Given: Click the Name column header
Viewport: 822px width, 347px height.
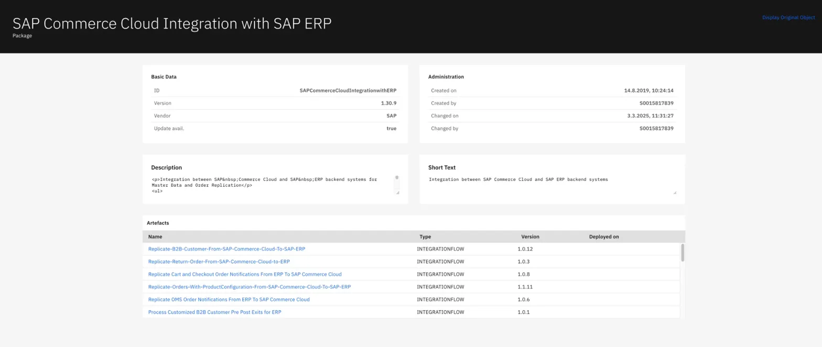Looking at the screenshot, I should coord(155,236).
